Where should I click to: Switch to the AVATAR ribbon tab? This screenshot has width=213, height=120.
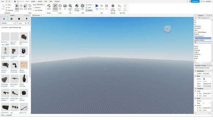tap(40, 1)
